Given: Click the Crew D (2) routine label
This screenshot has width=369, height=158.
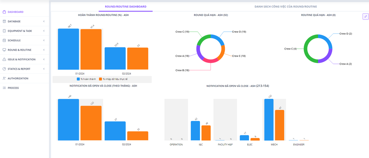Looking at the screenshot, I should pyautogui.click(x=346, y=34).
